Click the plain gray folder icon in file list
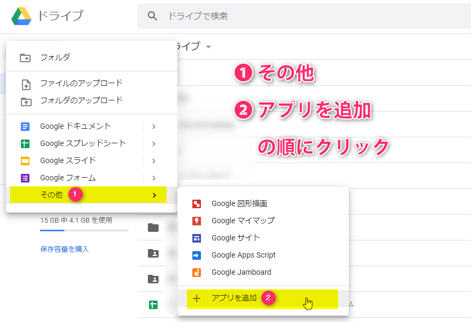This screenshot has height=322, width=471. coord(153,228)
